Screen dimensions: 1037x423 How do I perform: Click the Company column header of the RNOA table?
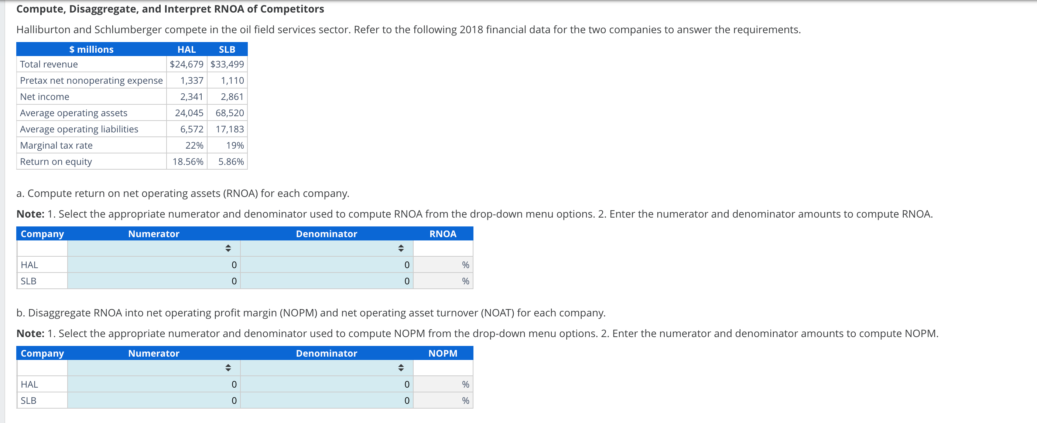42,233
